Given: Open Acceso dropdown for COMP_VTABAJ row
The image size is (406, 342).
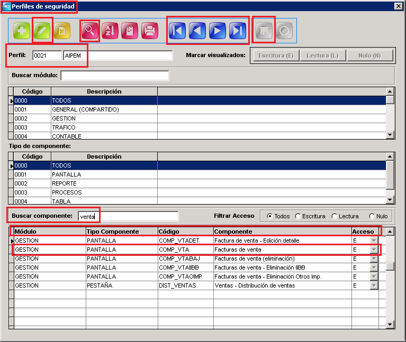Looking at the screenshot, I should (374, 259).
